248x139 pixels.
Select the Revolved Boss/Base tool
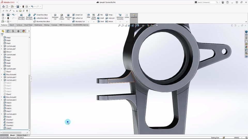[29, 17]
